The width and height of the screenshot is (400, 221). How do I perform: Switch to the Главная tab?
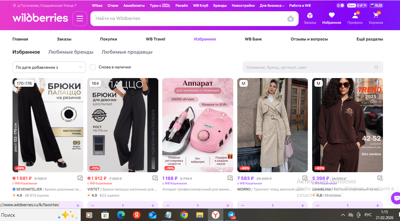pos(20,39)
